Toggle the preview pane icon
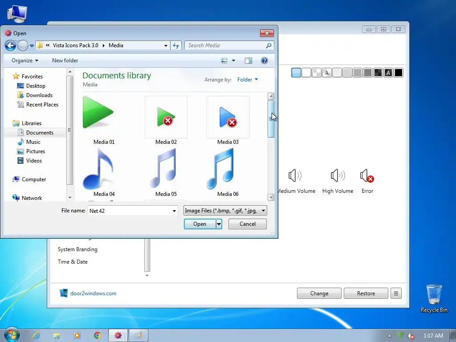Viewport: 456px width, 342px height. (248, 61)
